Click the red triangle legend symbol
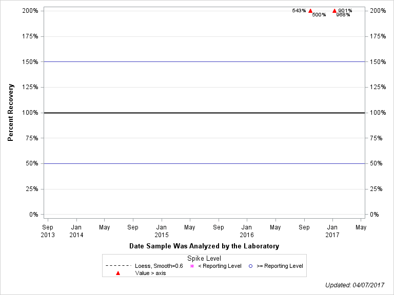 pyautogui.click(x=118, y=273)
